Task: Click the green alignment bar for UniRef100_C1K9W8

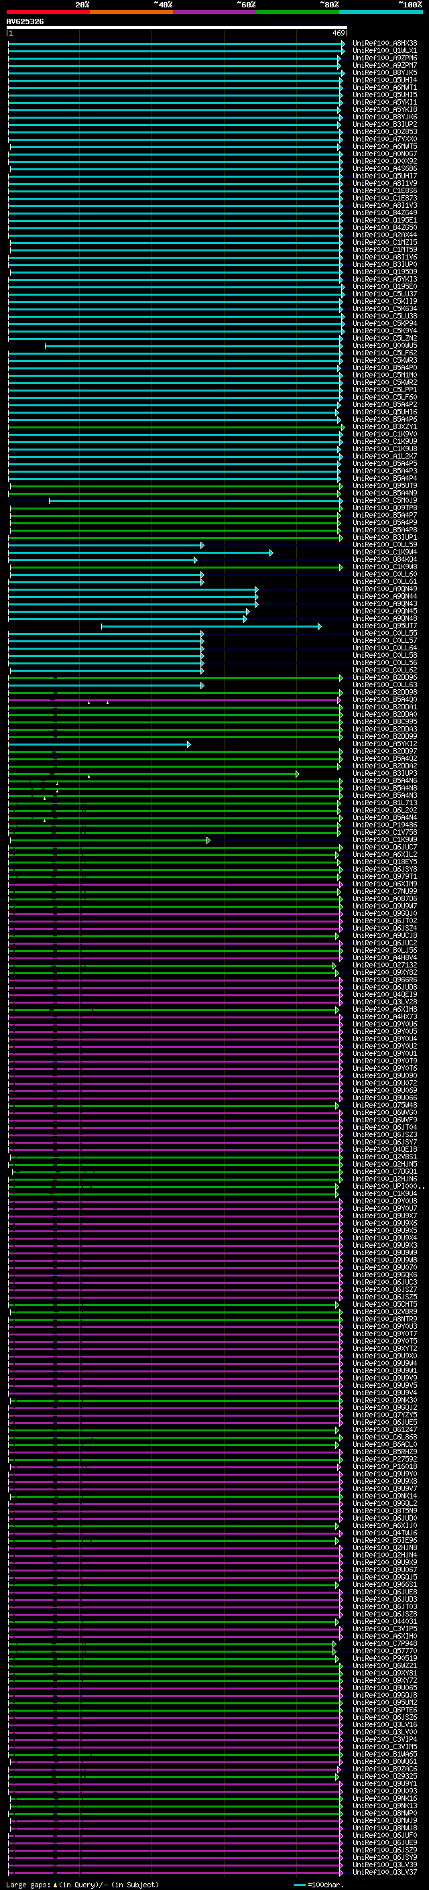Action: [176, 567]
